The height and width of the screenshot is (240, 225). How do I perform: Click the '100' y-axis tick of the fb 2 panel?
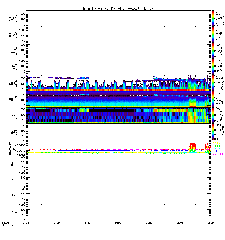click(23, 210)
